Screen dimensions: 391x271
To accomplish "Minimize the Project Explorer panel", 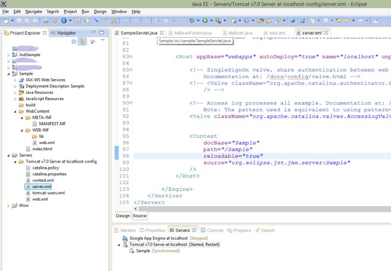I will pyautogui.click(x=93, y=32).
